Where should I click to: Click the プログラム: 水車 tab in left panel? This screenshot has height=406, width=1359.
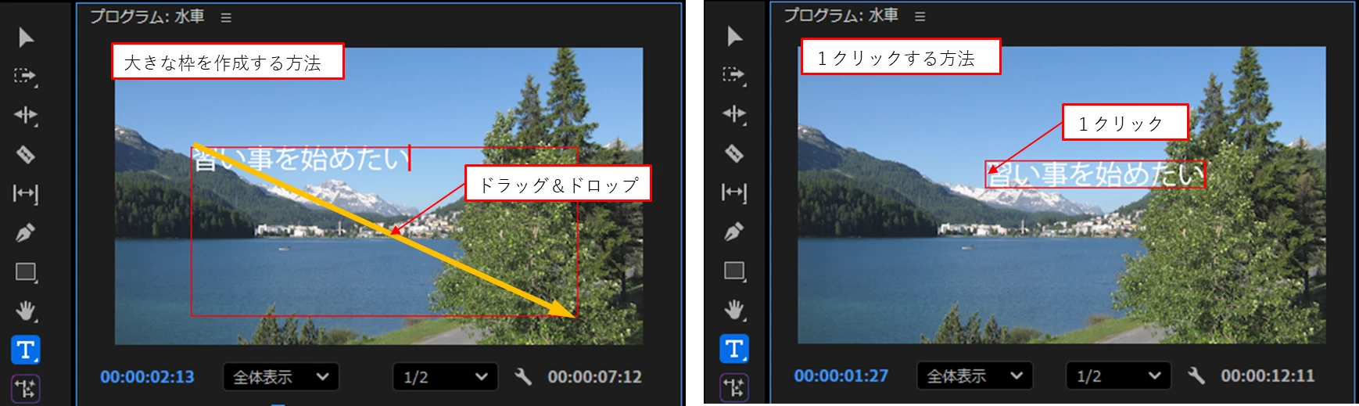(147, 16)
